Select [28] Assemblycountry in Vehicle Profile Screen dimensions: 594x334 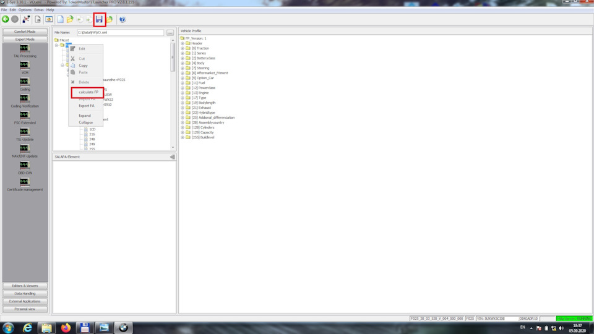pos(208,122)
